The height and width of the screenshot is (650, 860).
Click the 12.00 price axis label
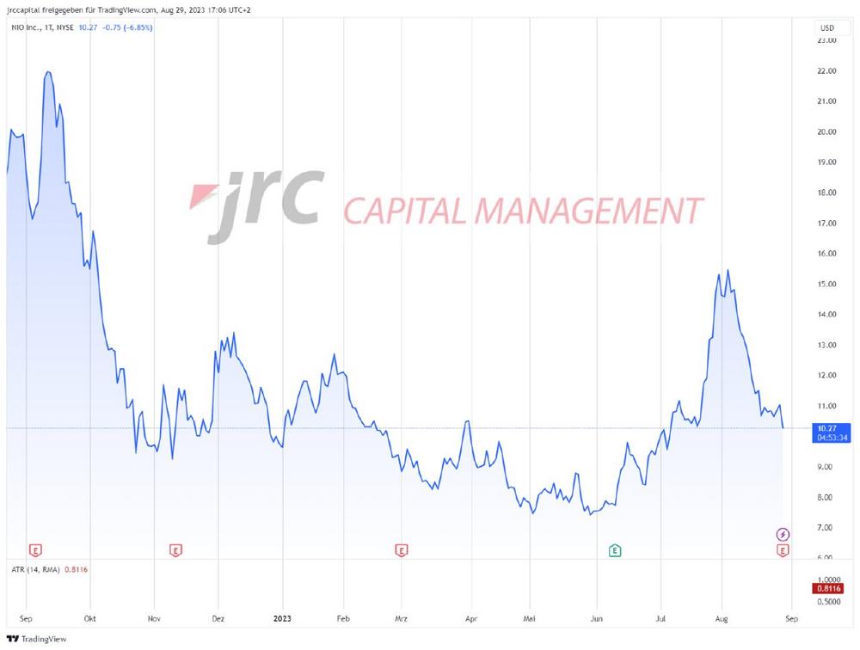tap(826, 375)
